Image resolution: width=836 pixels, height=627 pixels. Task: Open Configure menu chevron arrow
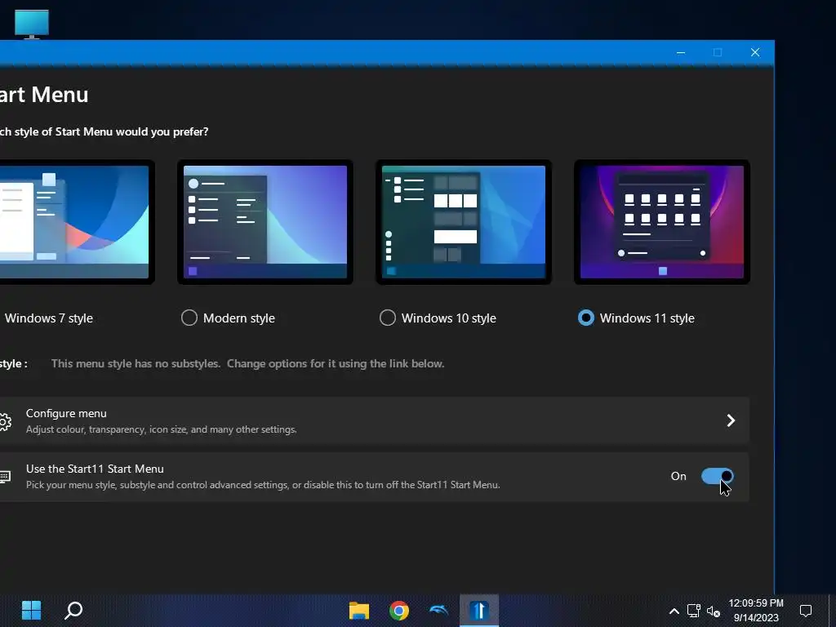pyautogui.click(x=731, y=420)
